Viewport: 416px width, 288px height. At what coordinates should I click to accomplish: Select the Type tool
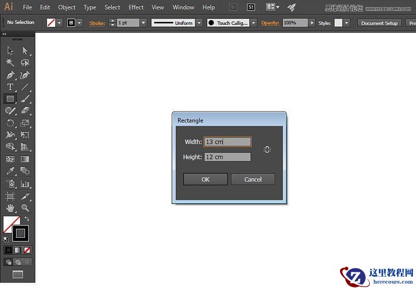click(10, 87)
